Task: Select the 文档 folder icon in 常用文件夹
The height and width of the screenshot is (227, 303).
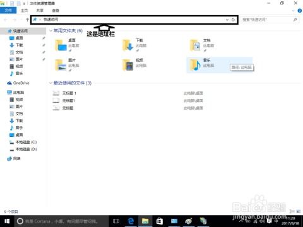Action: coord(195,45)
